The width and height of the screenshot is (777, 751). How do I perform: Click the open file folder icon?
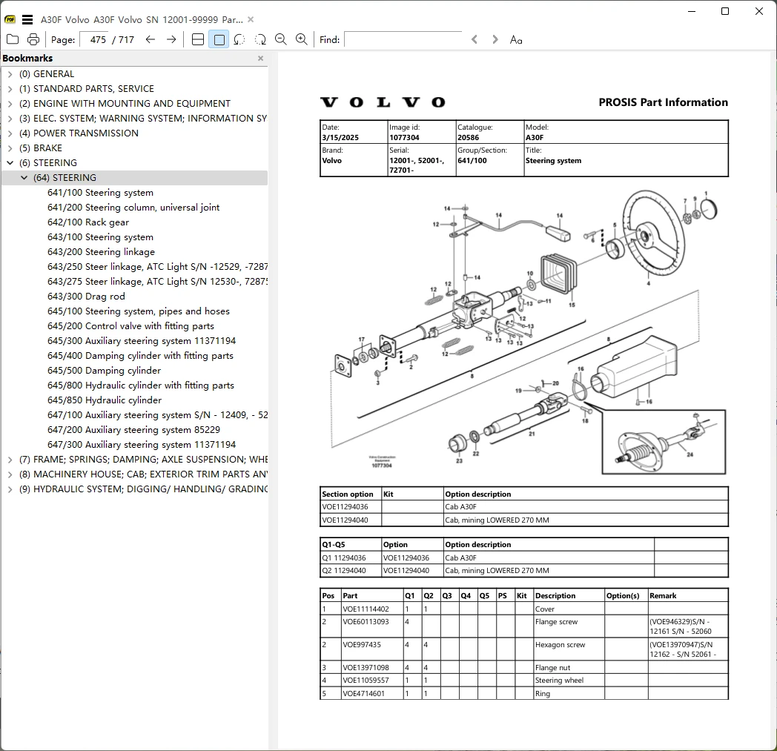[x=13, y=39]
